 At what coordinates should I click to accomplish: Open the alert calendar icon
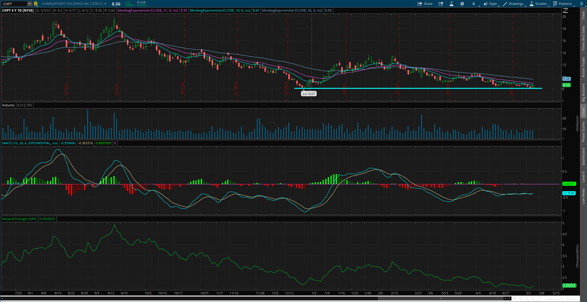pyautogui.click(x=441, y=4)
